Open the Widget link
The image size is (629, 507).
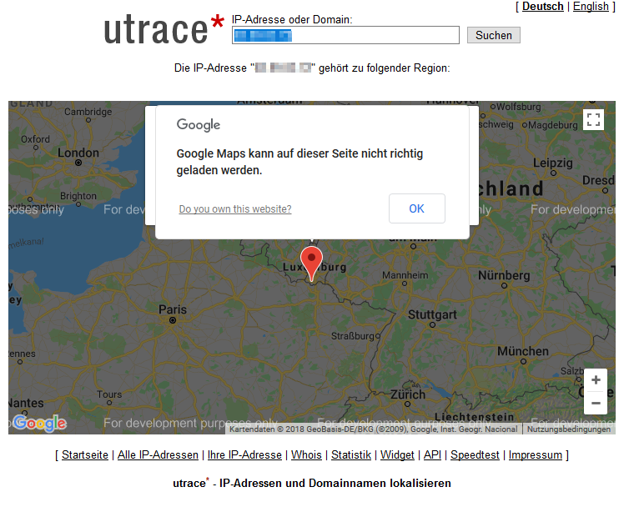[x=397, y=454]
